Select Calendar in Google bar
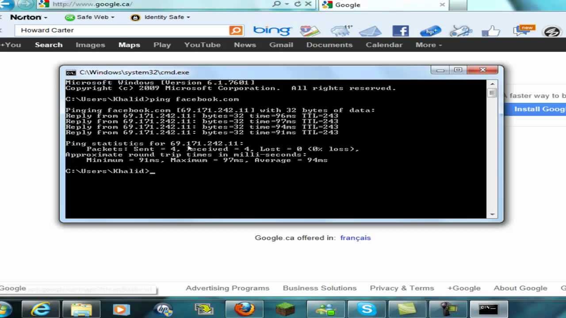The height and width of the screenshot is (318, 566). pos(384,45)
